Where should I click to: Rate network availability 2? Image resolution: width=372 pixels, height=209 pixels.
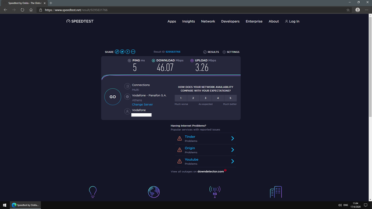193,98
